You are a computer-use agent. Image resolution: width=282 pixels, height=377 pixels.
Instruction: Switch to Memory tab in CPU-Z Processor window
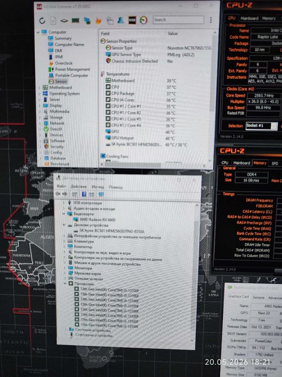coord(269,18)
